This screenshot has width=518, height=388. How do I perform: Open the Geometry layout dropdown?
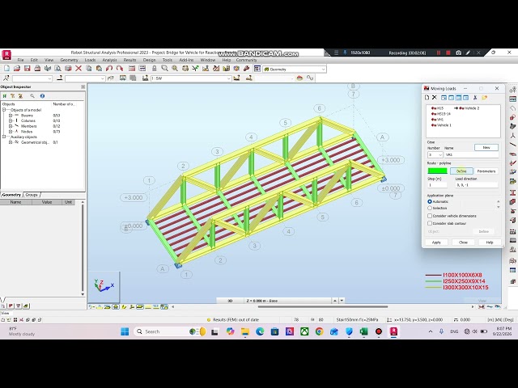(x=323, y=70)
